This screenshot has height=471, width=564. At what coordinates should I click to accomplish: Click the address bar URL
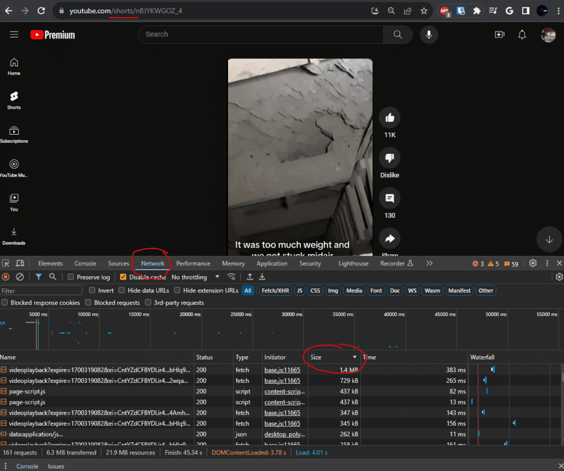126,11
